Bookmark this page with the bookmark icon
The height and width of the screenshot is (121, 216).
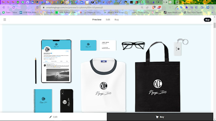37,7
